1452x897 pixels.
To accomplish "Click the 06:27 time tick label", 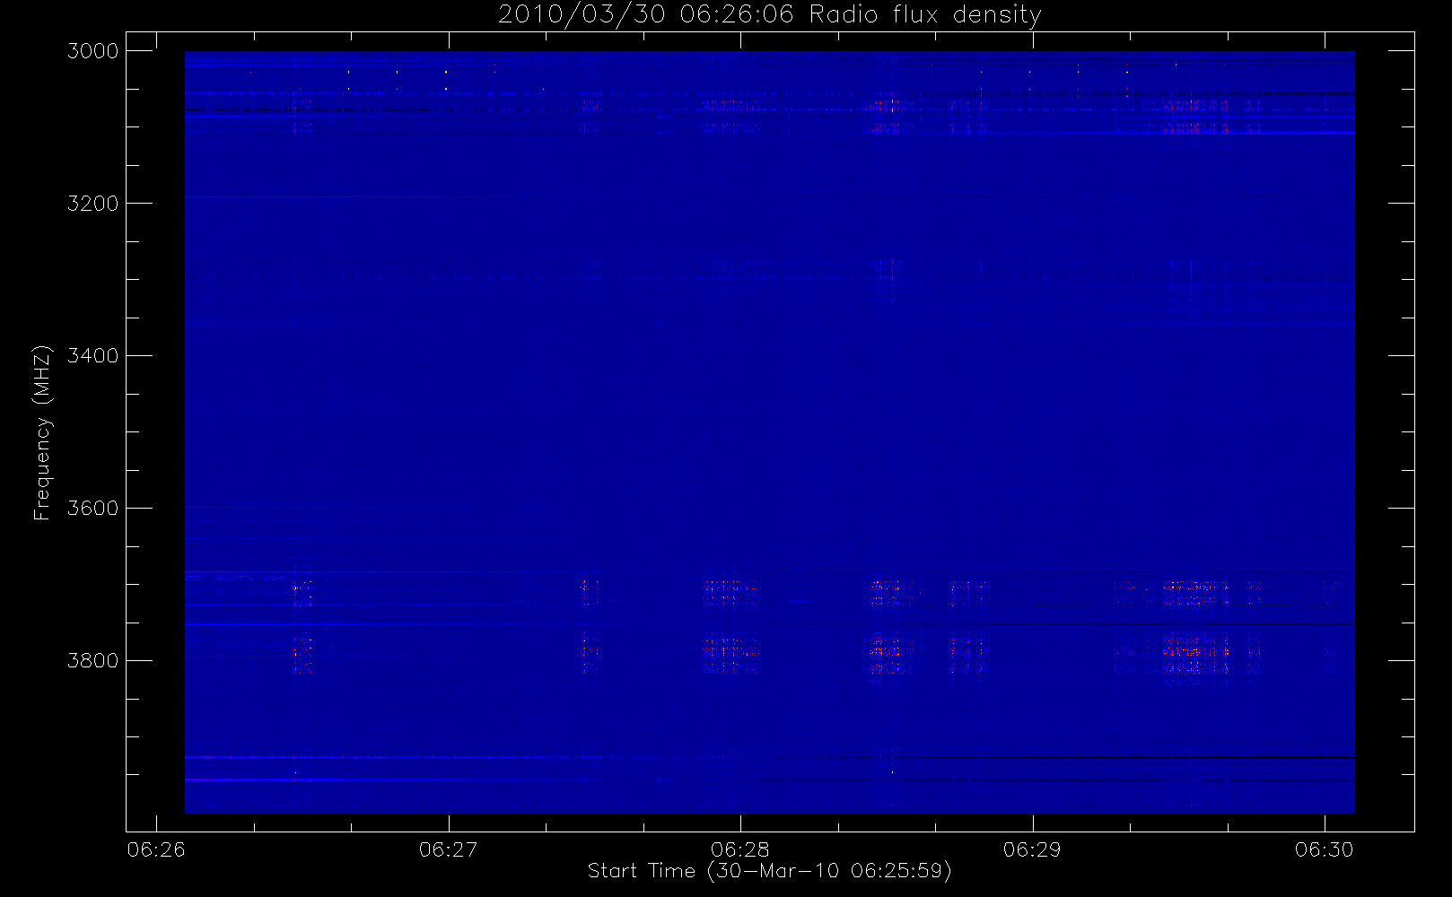I will 448,849.
